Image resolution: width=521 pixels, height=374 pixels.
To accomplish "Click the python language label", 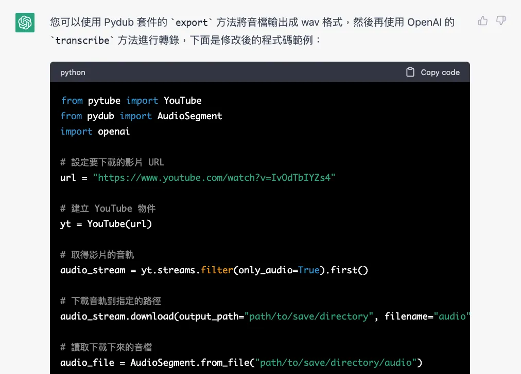I will coord(73,72).
